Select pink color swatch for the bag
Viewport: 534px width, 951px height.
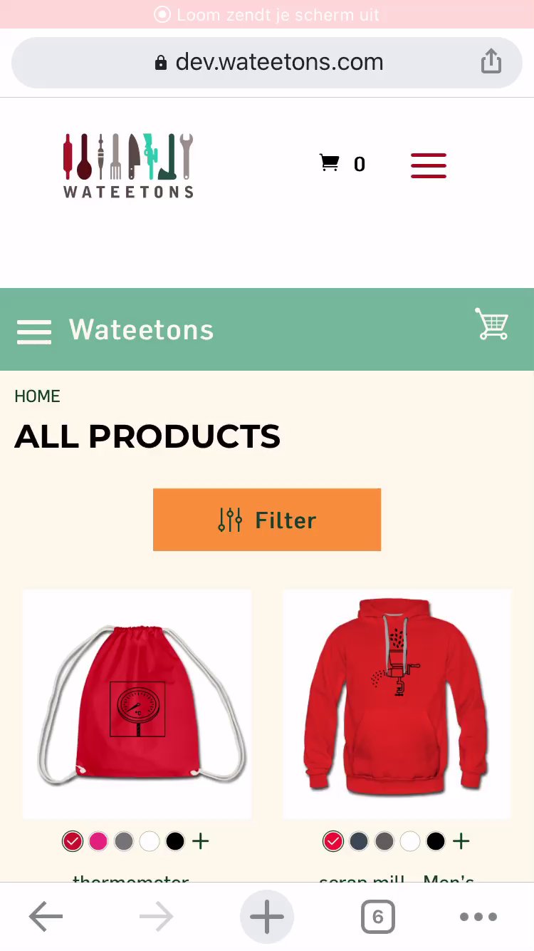coord(98,841)
